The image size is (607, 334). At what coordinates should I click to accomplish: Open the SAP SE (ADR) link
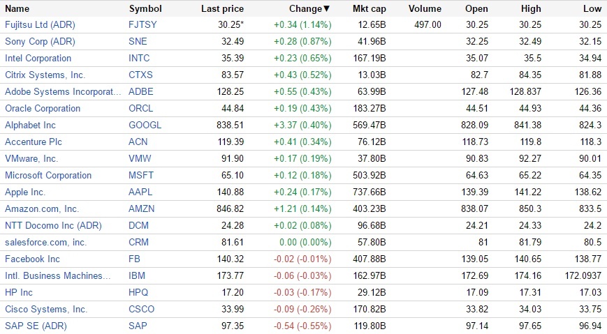[x=36, y=326]
